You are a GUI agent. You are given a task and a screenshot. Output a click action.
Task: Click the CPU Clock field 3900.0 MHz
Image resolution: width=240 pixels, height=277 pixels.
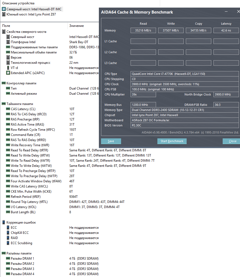tap(185, 84)
